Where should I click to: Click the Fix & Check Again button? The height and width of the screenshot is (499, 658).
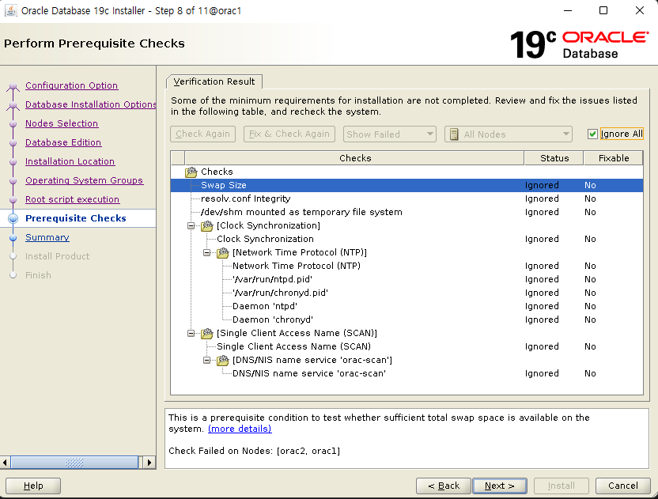click(289, 134)
